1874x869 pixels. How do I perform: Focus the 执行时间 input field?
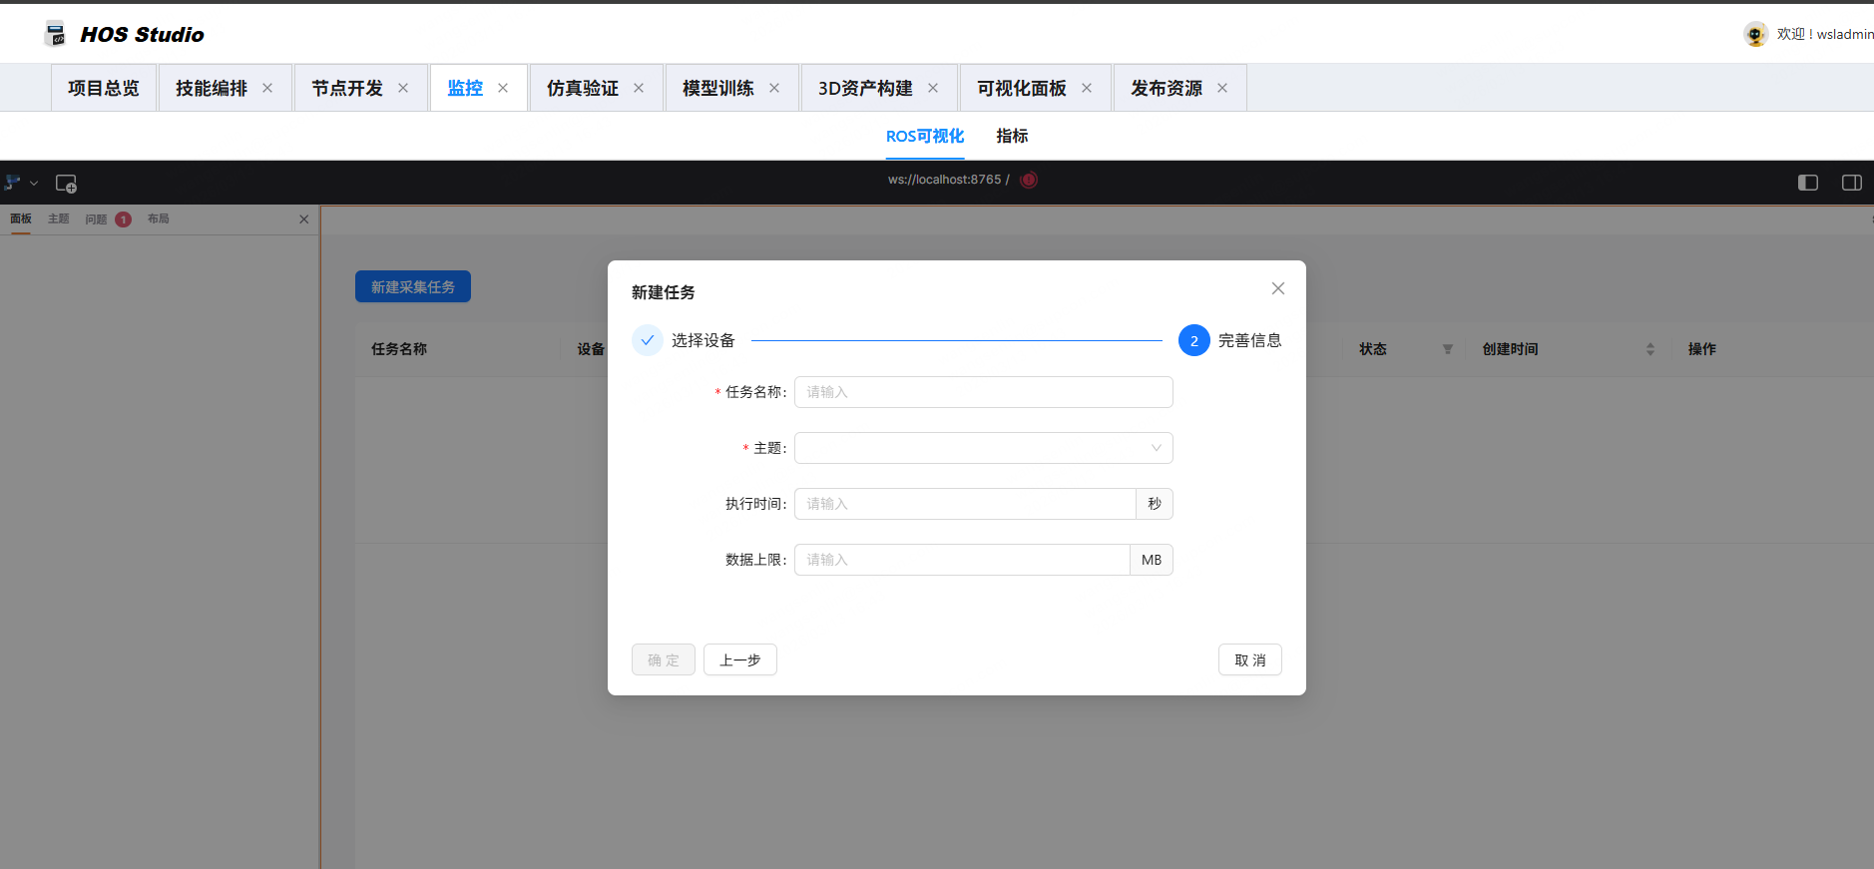[x=965, y=504]
